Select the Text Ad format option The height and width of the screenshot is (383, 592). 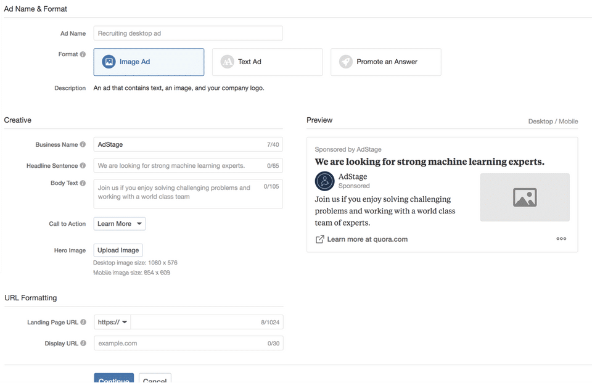pos(267,62)
